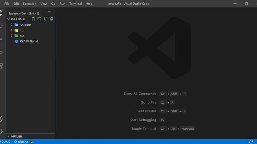Screen dimensions: 257x144
Task: Collapse the PRUEBAFX section chevron
Action: point(8,19)
